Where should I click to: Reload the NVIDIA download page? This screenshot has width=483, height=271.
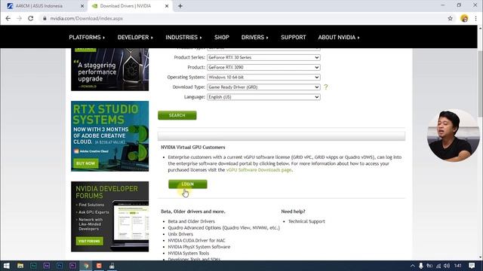(x=30, y=18)
